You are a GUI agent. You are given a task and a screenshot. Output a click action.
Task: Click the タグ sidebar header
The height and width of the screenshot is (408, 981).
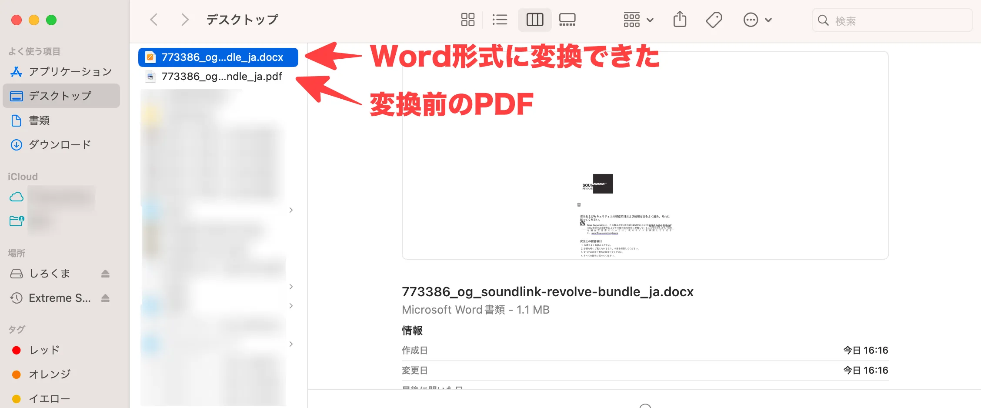tap(17, 329)
